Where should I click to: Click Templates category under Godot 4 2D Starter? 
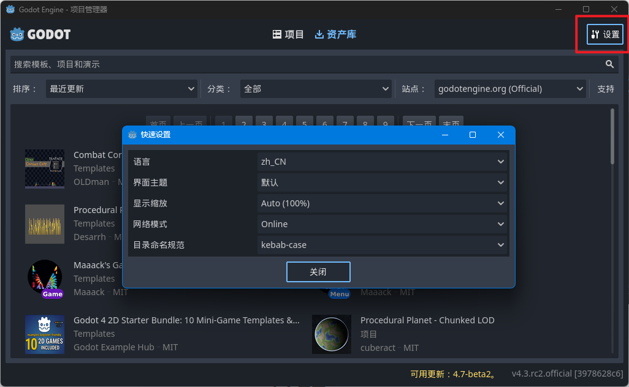[94, 334]
